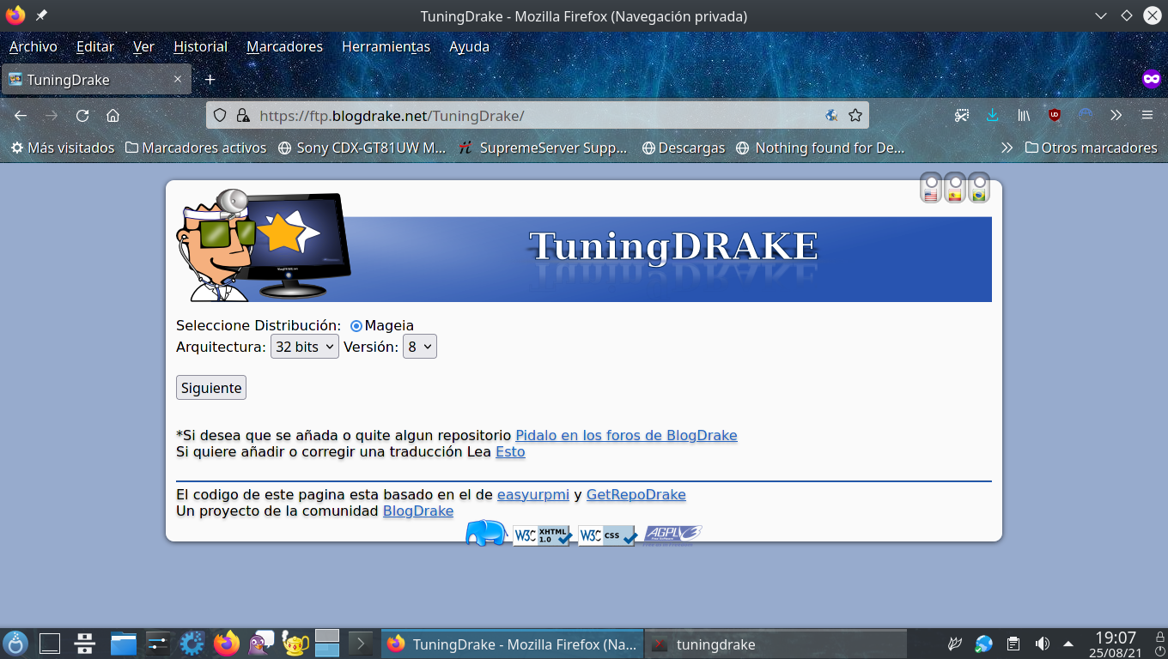Select the Spanish flag language option
Screen dimensions: 1168x659
pos(955,188)
